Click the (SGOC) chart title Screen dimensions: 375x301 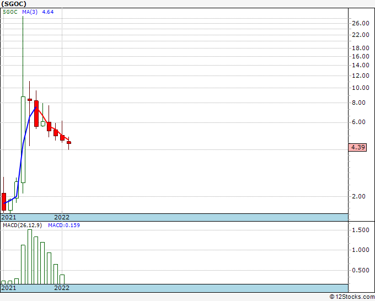[x=14, y=4]
